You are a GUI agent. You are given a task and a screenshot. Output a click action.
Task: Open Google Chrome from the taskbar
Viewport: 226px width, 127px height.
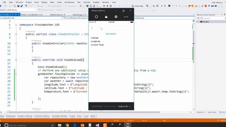pyautogui.click(x=67, y=125)
